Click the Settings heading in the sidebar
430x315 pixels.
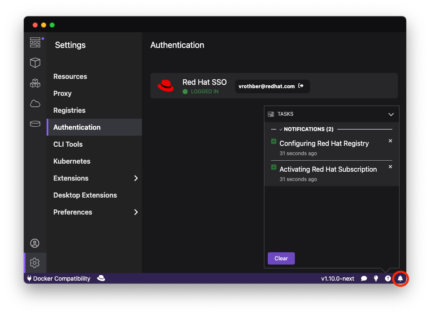click(70, 45)
